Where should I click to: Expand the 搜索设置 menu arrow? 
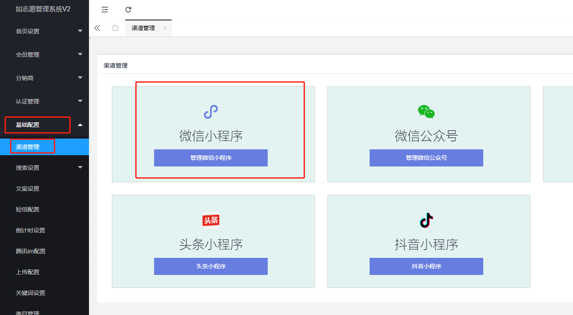coord(80,168)
